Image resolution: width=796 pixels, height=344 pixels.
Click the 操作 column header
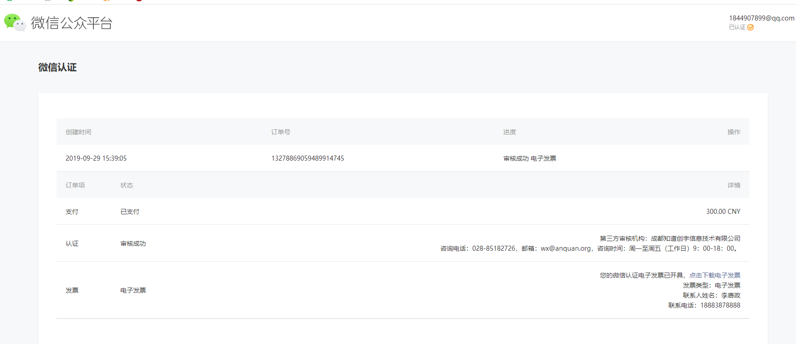(x=734, y=132)
